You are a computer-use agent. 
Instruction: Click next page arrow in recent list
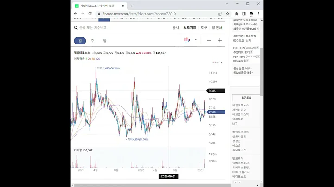[x=240, y=182]
